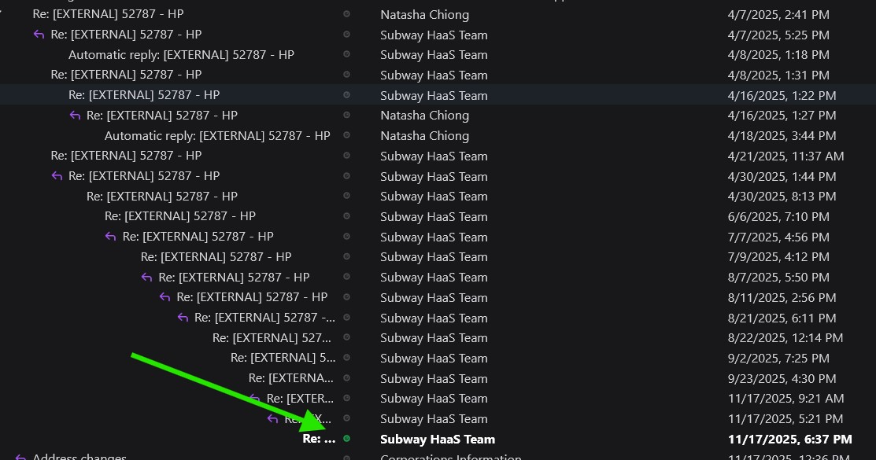The height and width of the screenshot is (460, 876).
Task: Toggle read status dot for 4/8/2025 1:31 PM message
Action: 346,75
